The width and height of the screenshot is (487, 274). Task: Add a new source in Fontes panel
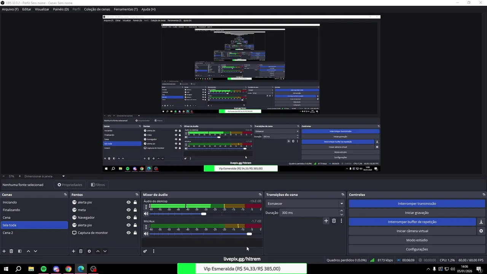pyautogui.click(x=73, y=251)
